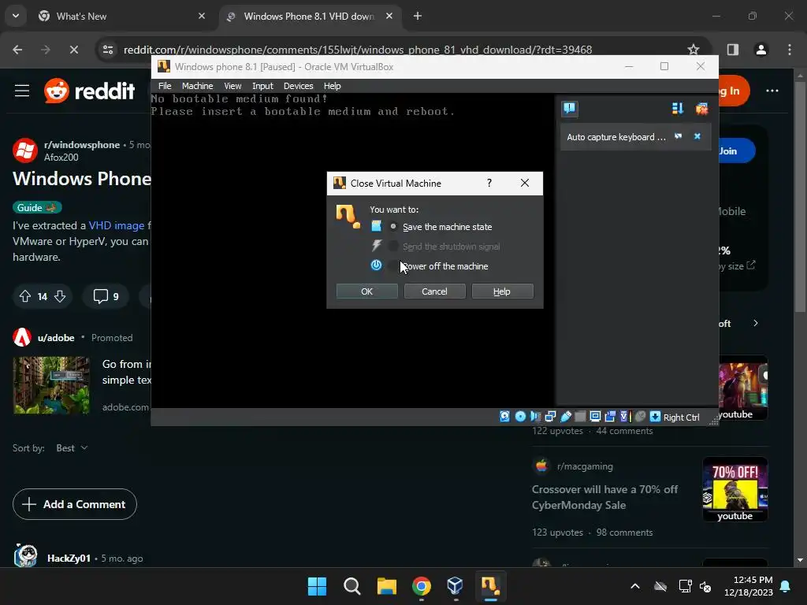
Task: Click Help button in Close Virtual Machine dialog
Action: (x=502, y=291)
